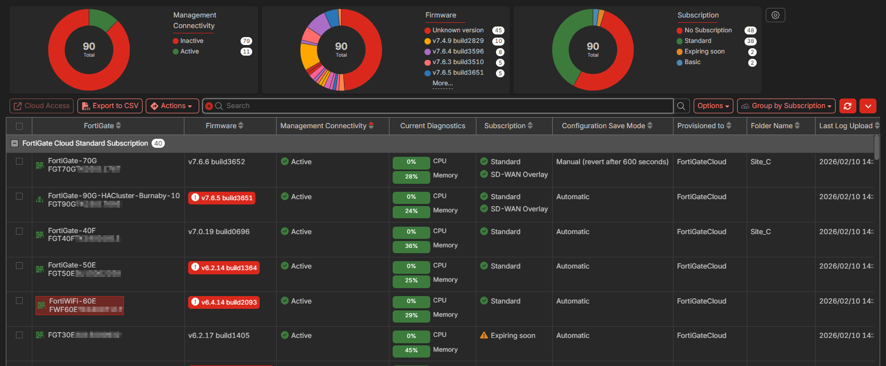Click Export to CSV button
886x366 pixels.
click(110, 106)
